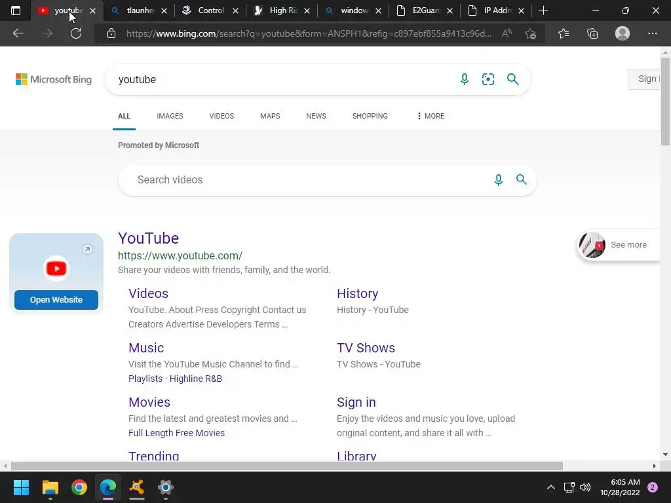Go back to the previous page
This screenshot has height=503, width=671.
coord(18,33)
